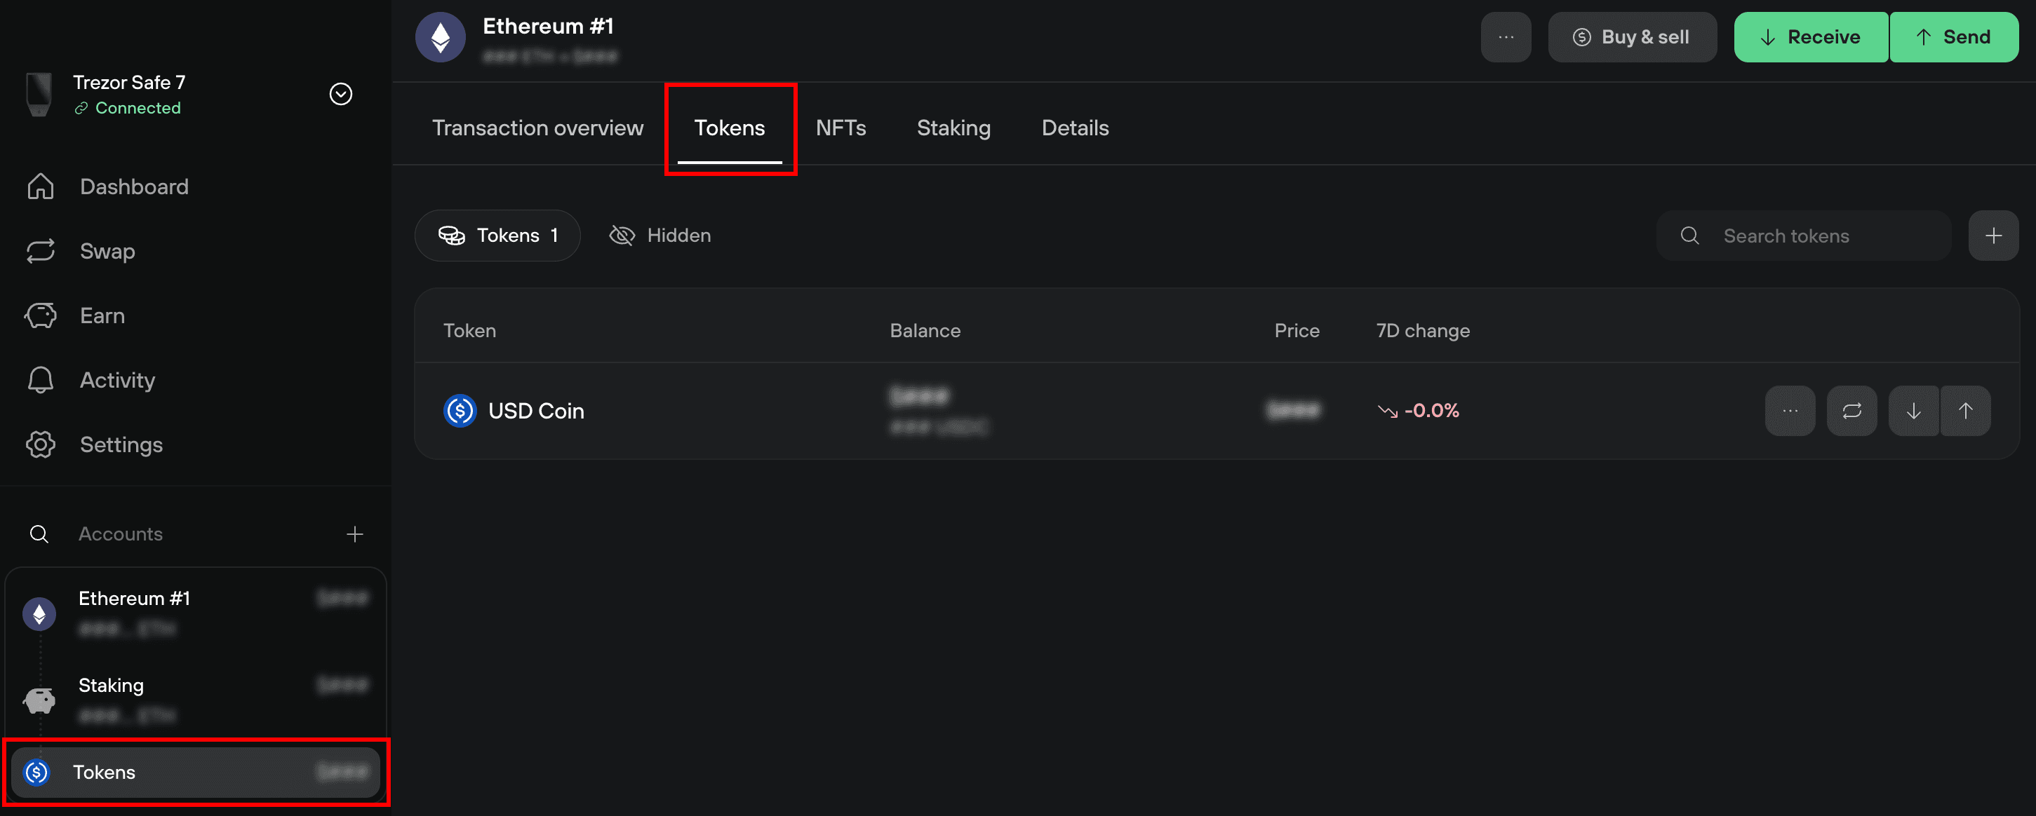This screenshot has height=816, width=2036.
Task: Open the Settings page from sidebar
Action: pos(121,444)
